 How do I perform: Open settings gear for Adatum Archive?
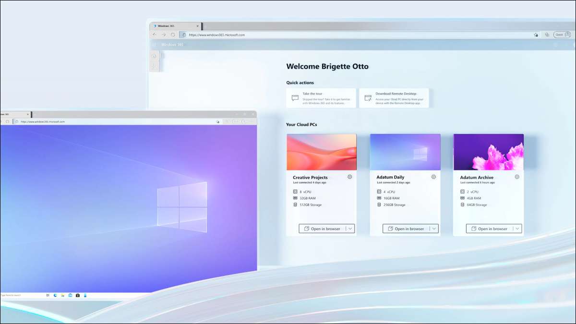[x=517, y=177]
